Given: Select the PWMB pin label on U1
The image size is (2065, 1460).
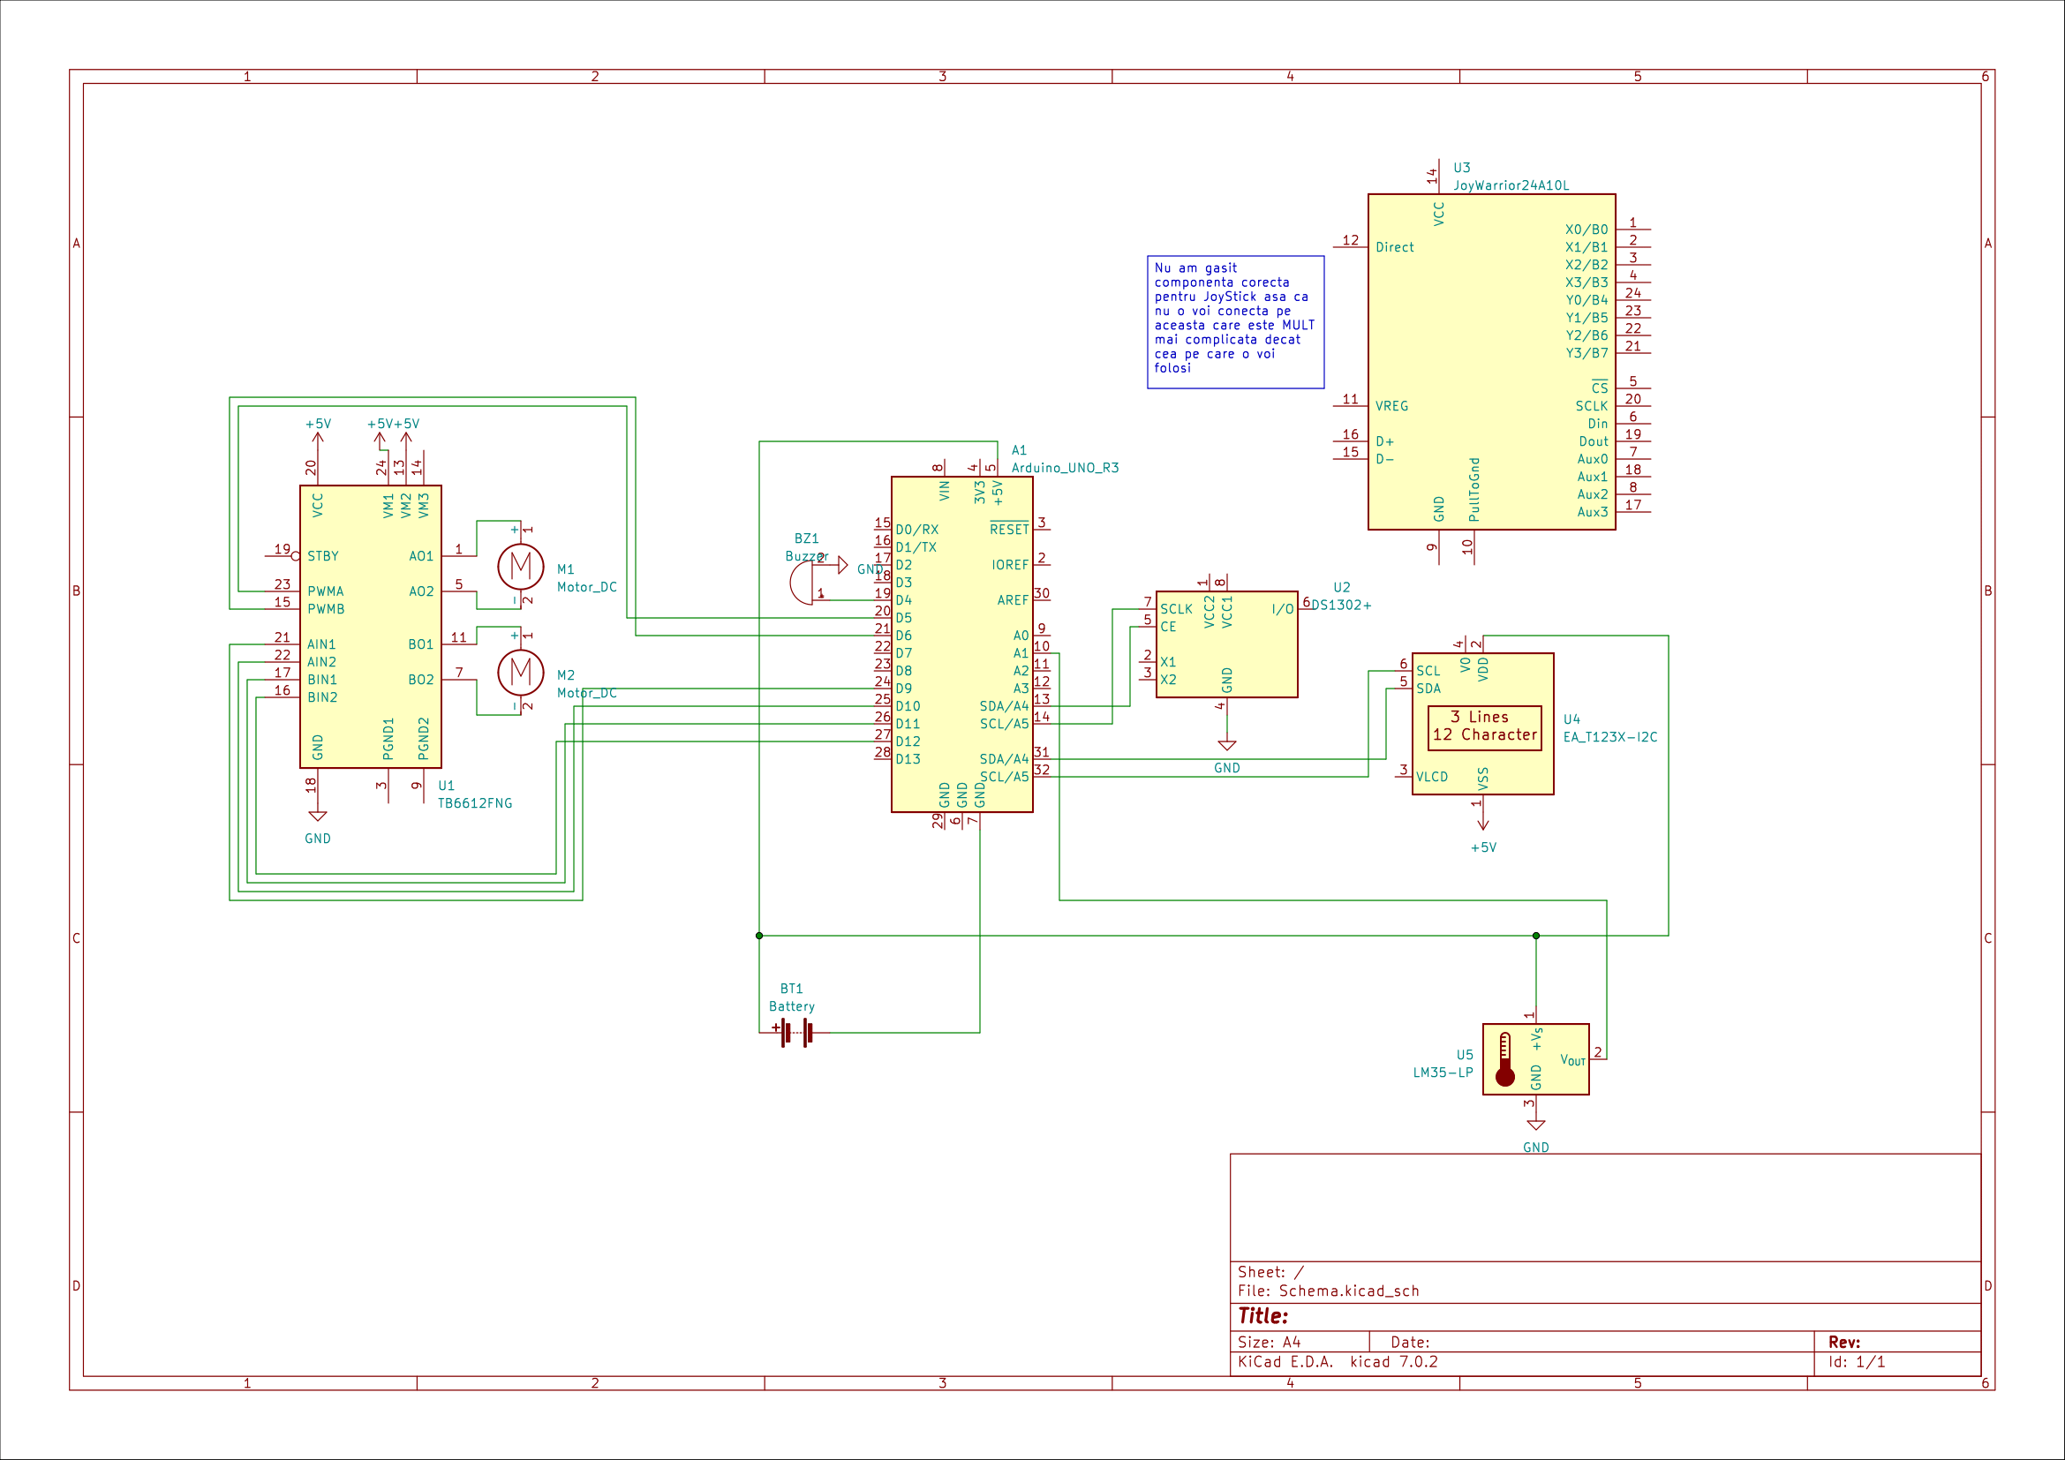Looking at the screenshot, I should (x=326, y=610).
